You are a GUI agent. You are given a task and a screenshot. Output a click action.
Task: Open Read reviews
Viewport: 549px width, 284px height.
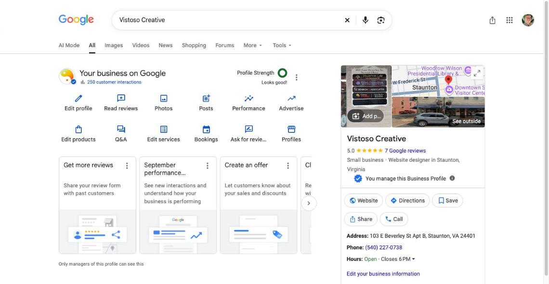pos(121,103)
